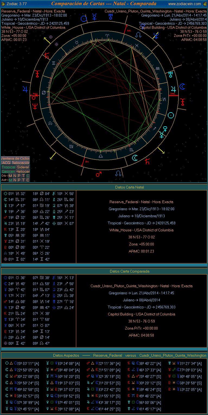Toggle the Orb C option
Viewport: 208px width, 415px height.
tap(28, 176)
